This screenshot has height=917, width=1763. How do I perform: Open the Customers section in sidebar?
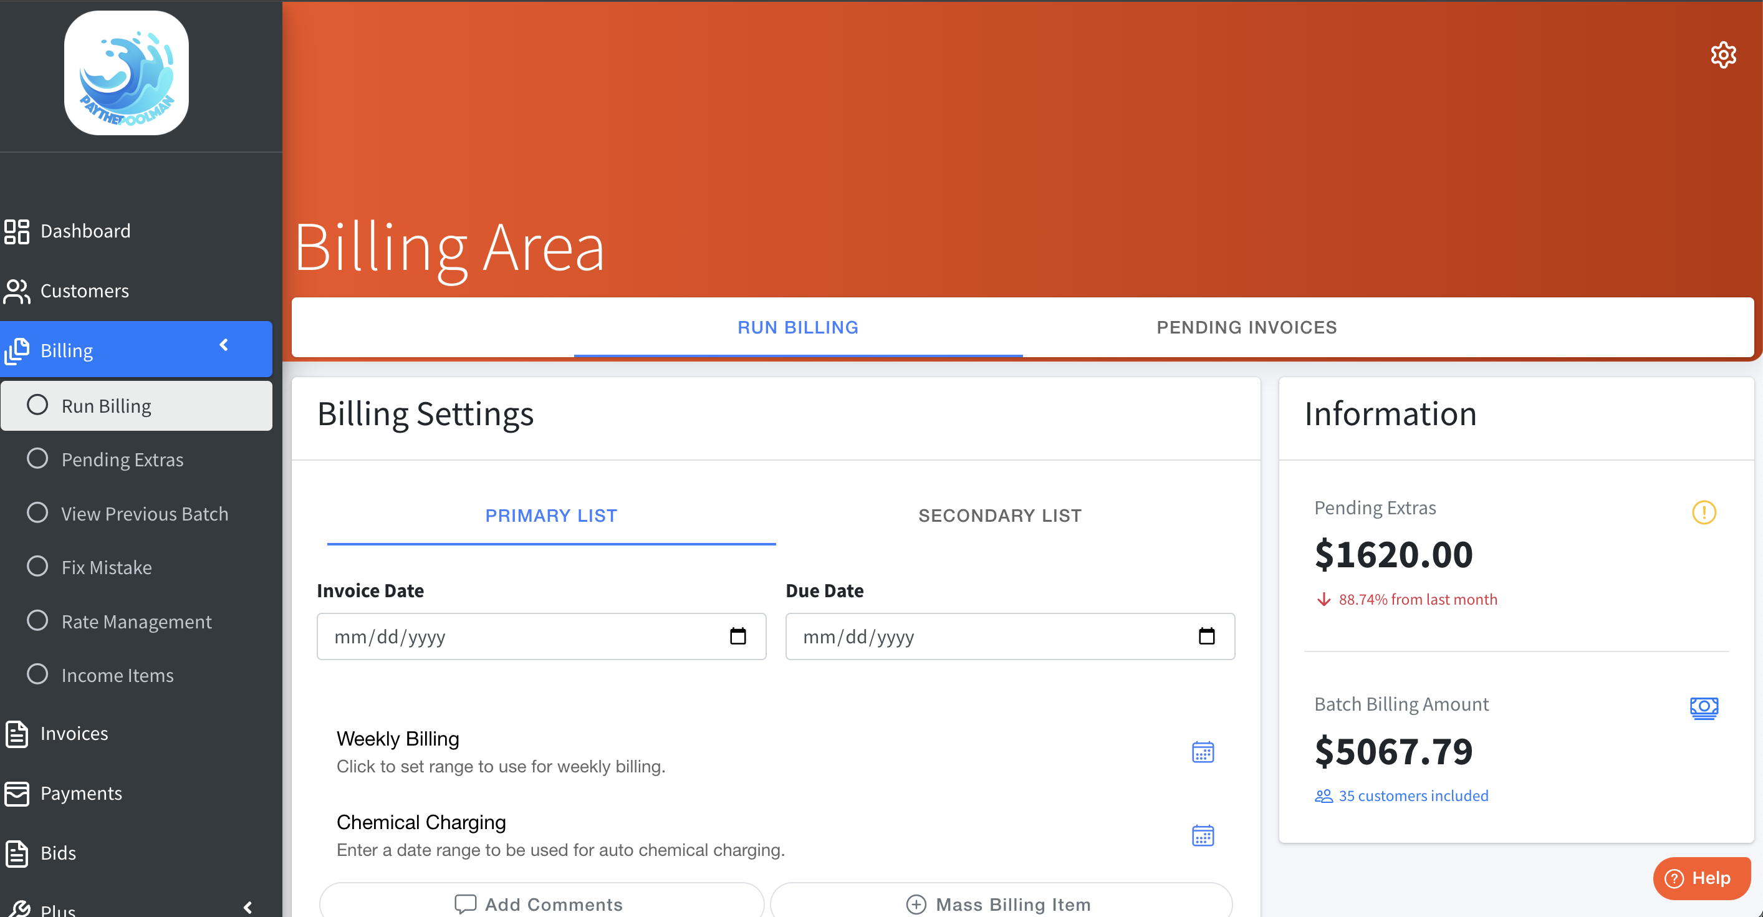(x=84, y=291)
